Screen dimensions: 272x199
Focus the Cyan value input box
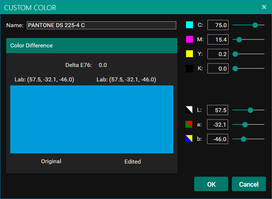click(x=218, y=25)
